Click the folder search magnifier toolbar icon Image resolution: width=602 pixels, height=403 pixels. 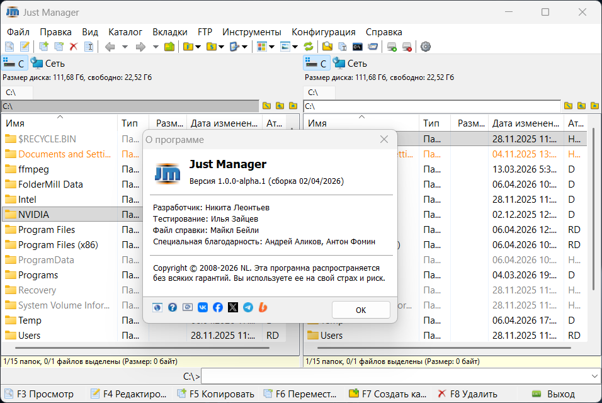[327, 47]
